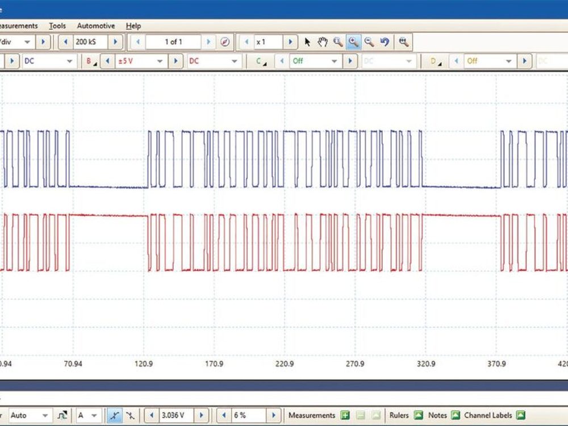This screenshot has width=568, height=426.
Task: Activate the zoom in tool
Action: point(353,42)
